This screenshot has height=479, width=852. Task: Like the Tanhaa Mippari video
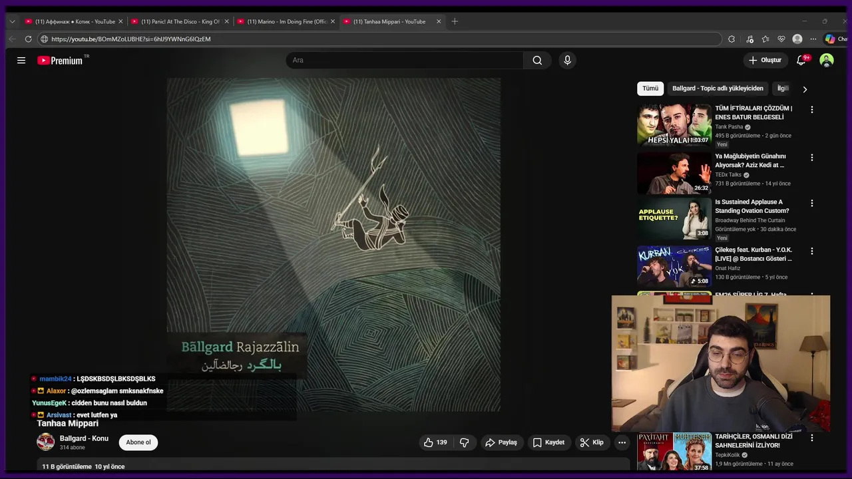pos(436,442)
